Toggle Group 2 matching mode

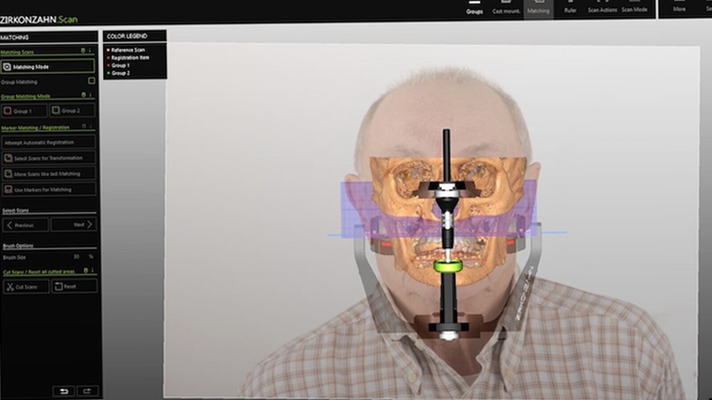(72, 110)
